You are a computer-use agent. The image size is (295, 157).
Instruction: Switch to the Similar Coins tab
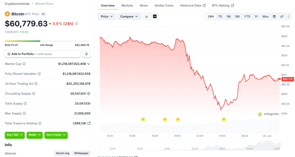point(164,5)
